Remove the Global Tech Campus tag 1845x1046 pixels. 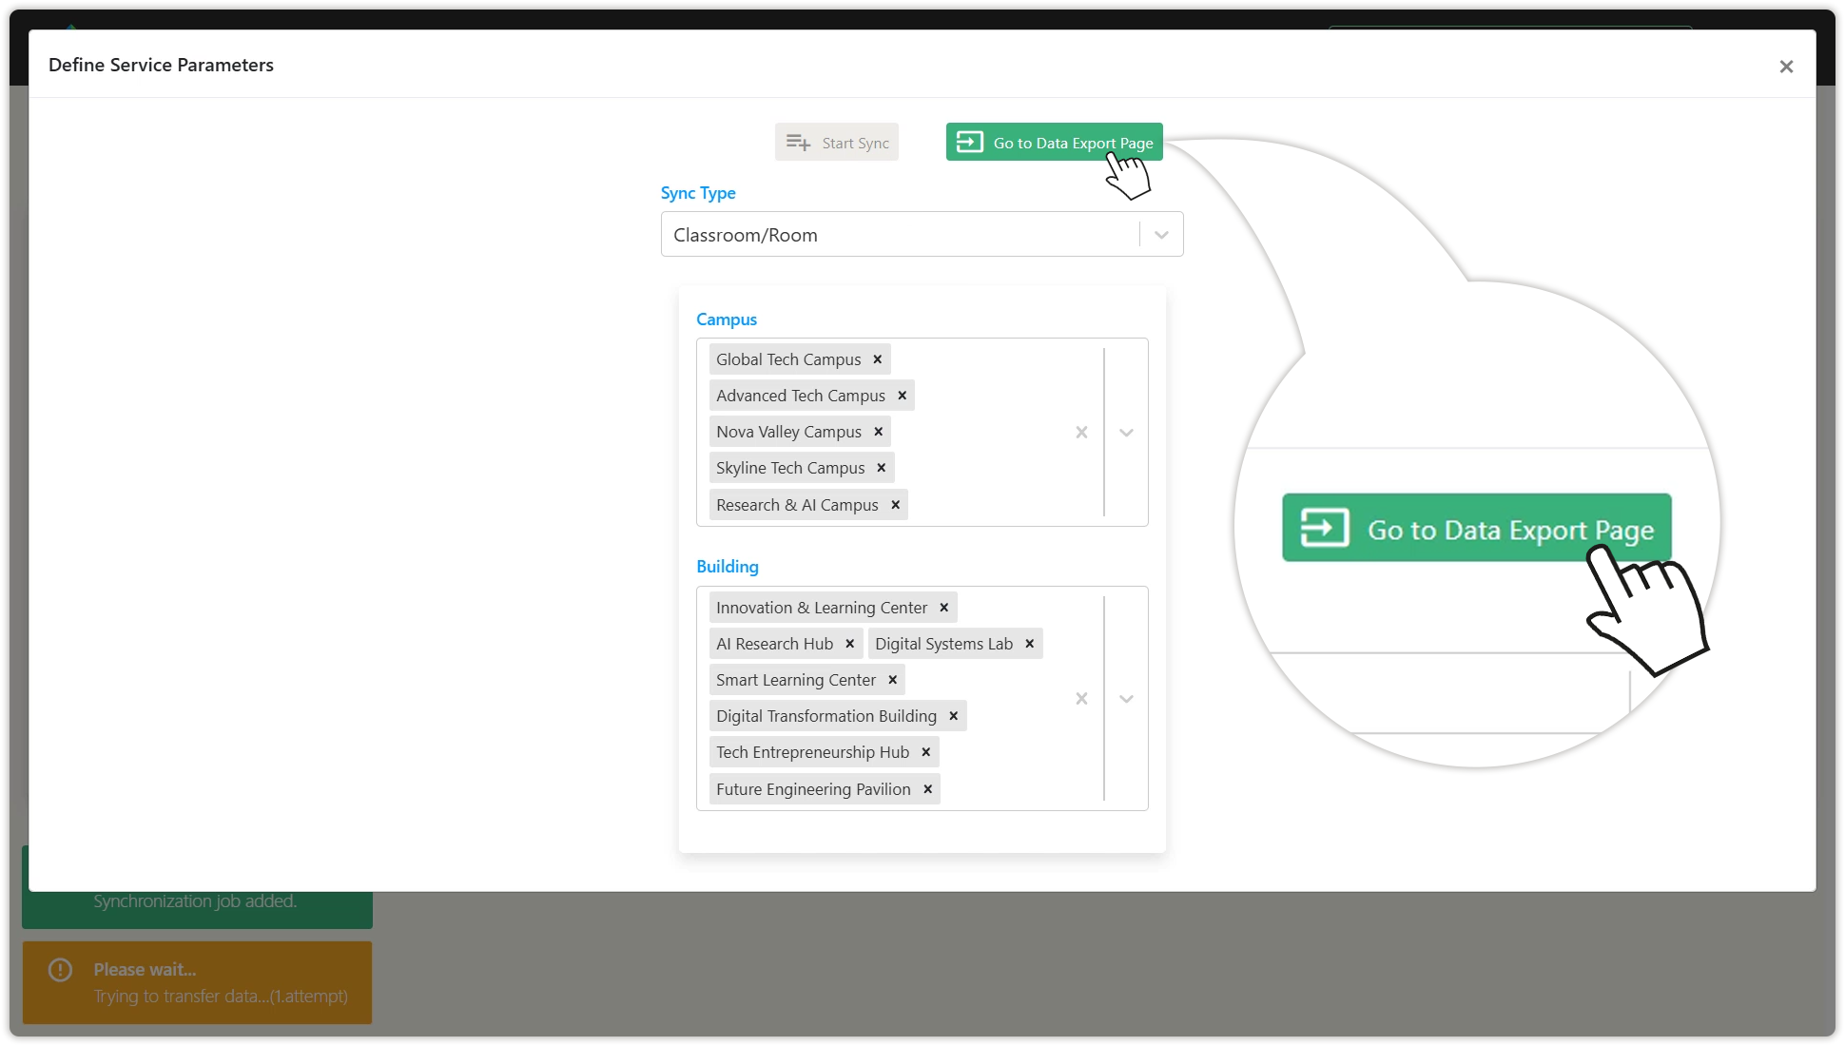click(x=878, y=359)
